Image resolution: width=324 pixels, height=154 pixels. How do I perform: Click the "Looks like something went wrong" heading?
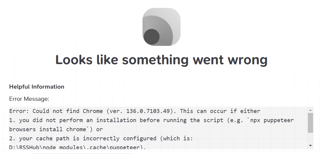[x=161, y=60]
